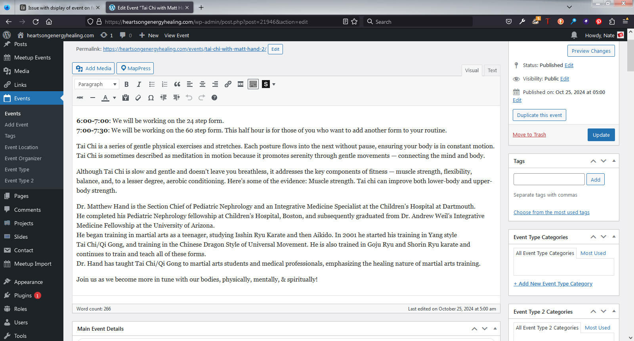Image resolution: width=634 pixels, height=341 pixels.
Task: Click the notification bell in admin bar
Action: (x=574, y=35)
